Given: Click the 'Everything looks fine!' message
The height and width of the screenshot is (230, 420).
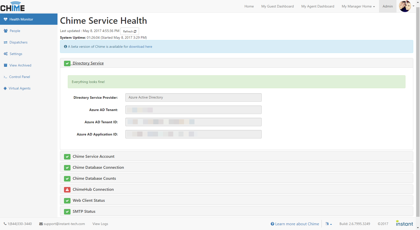Looking at the screenshot, I should click(x=236, y=82).
